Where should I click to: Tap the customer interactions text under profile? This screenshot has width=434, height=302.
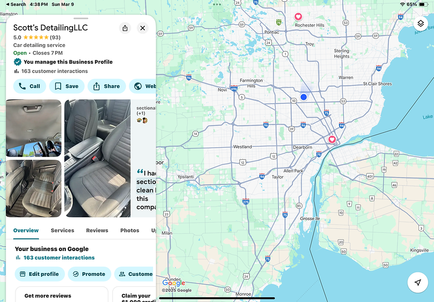tap(50, 71)
